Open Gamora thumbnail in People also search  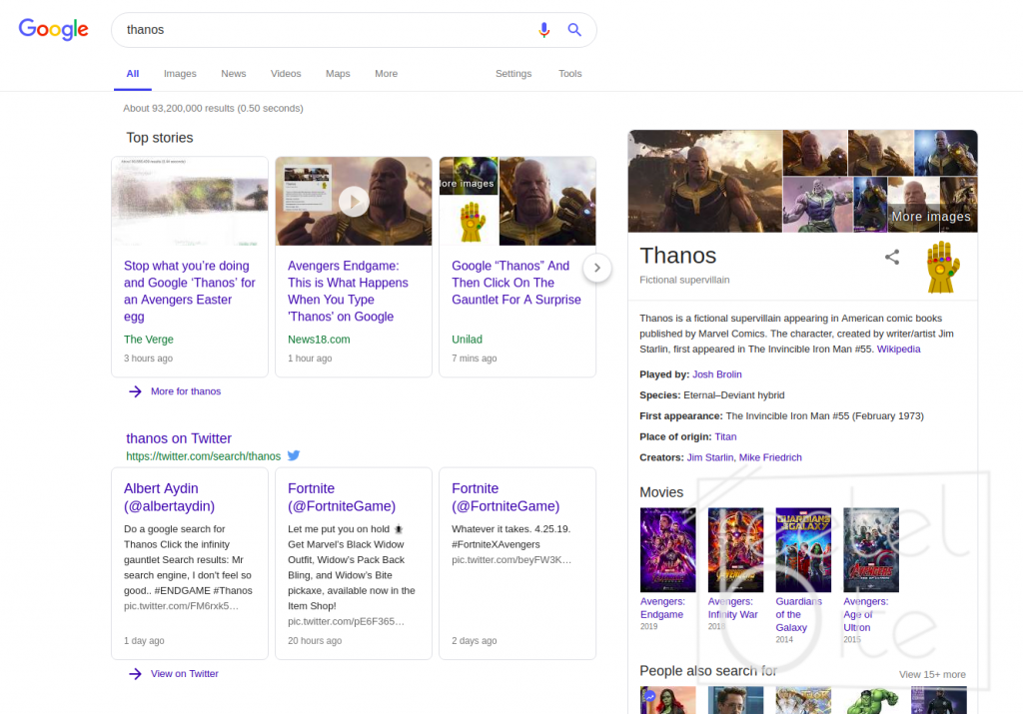pyautogui.click(x=667, y=700)
